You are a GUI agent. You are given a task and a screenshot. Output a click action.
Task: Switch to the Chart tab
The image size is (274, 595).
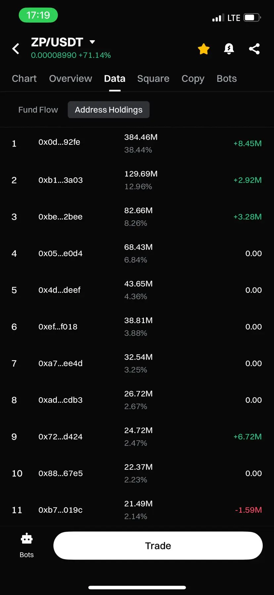(x=24, y=79)
